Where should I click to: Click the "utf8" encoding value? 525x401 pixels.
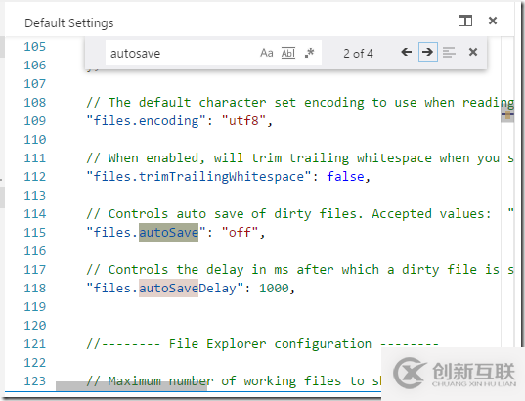click(x=243, y=120)
